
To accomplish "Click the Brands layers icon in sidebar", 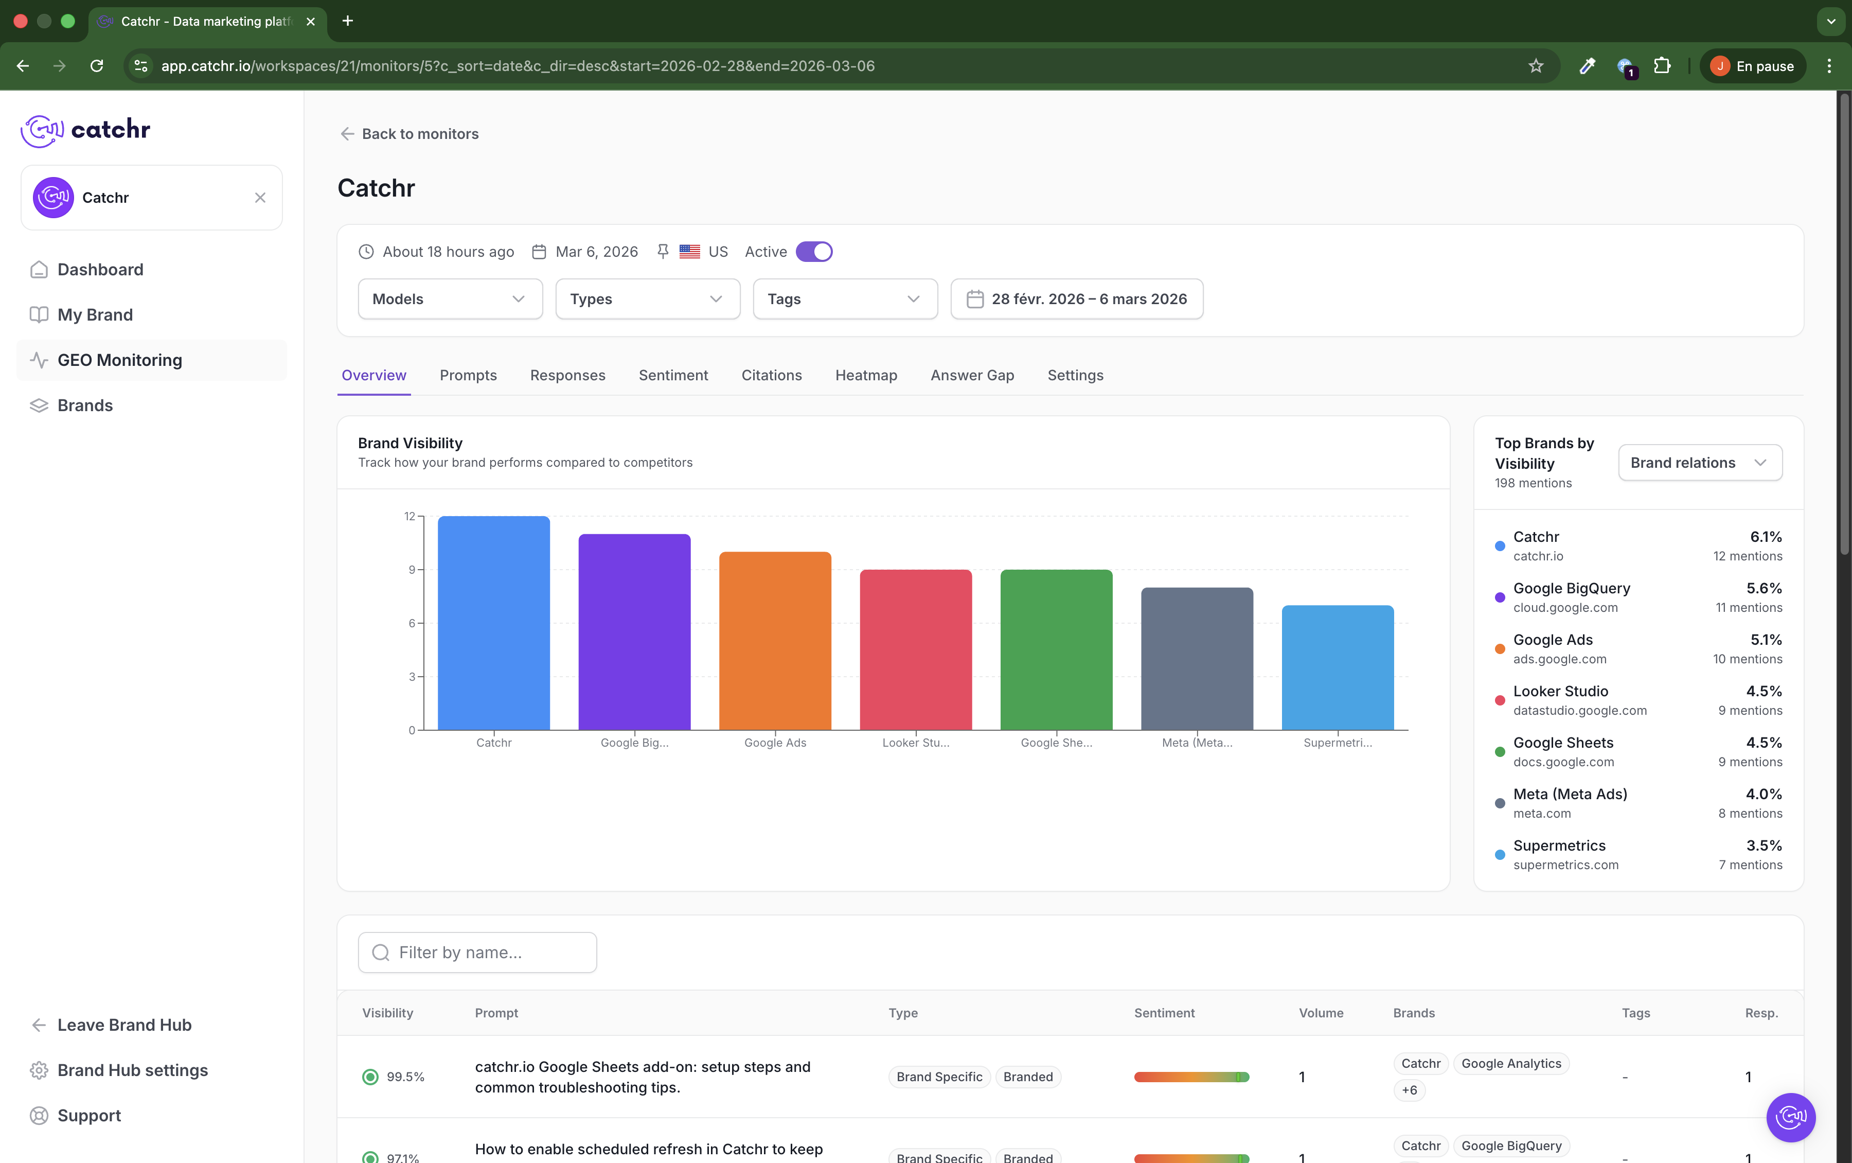I will coord(39,406).
